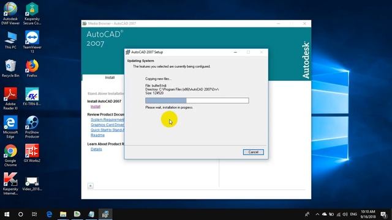
Task: Switch to the Install tab in Media Browser
Action: (110, 78)
